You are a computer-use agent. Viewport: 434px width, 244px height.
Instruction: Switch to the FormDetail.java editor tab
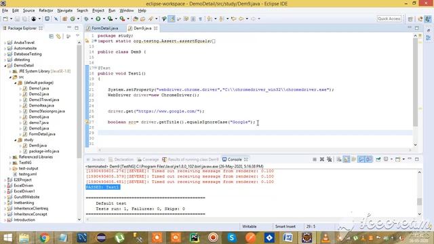tap(104, 28)
